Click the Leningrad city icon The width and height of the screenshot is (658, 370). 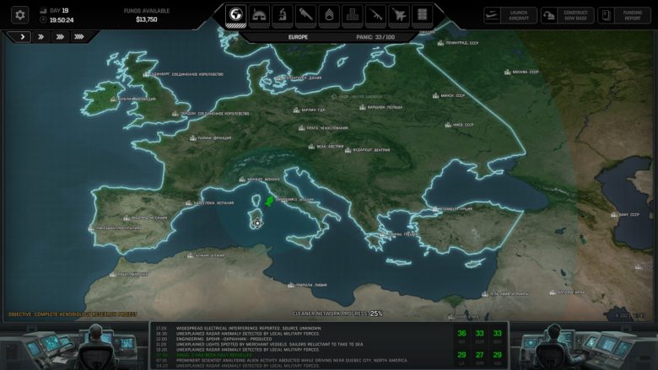pyautogui.click(x=440, y=43)
